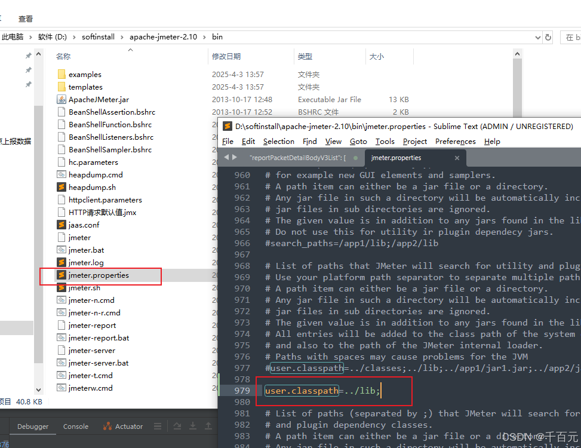Click scroll down arrow of Explorer nav pane
The height and width of the screenshot is (448, 581).
[x=39, y=390]
